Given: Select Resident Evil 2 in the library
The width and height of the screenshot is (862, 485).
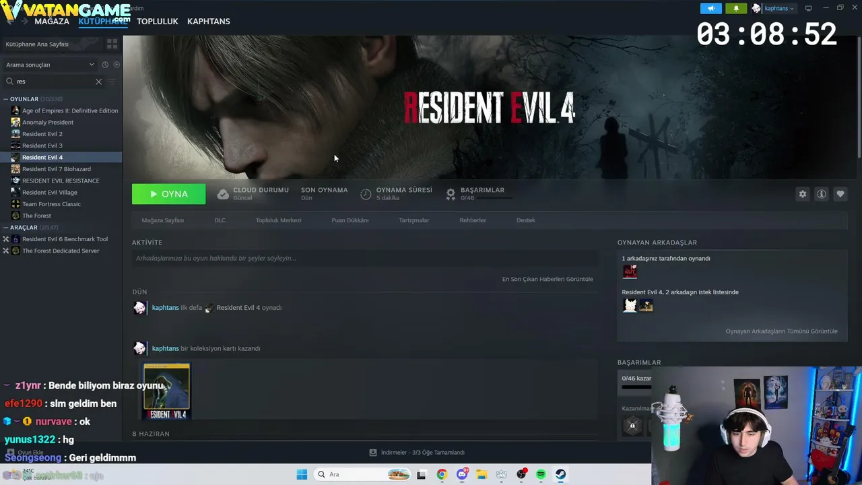Looking at the screenshot, I should click(42, 134).
